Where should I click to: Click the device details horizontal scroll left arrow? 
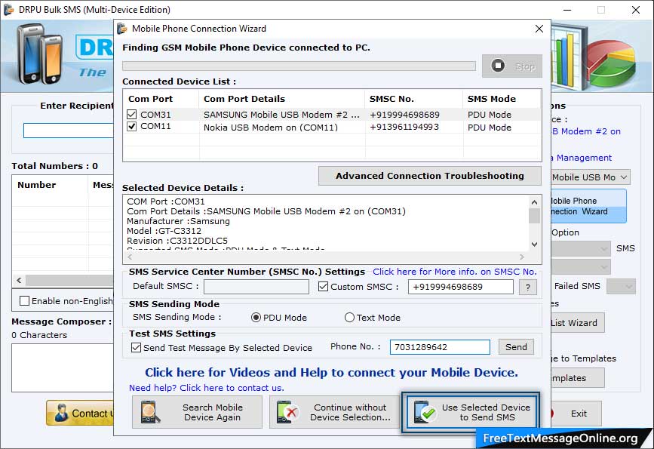[x=130, y=257]
